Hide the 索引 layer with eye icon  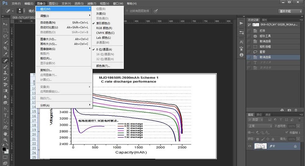click(250, 146)
